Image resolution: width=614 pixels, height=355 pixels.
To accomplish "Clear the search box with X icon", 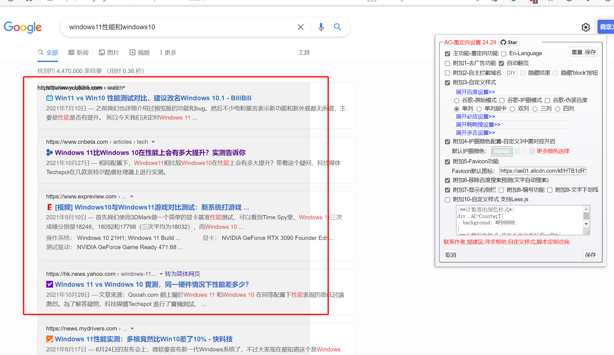I will click(300, 27).
